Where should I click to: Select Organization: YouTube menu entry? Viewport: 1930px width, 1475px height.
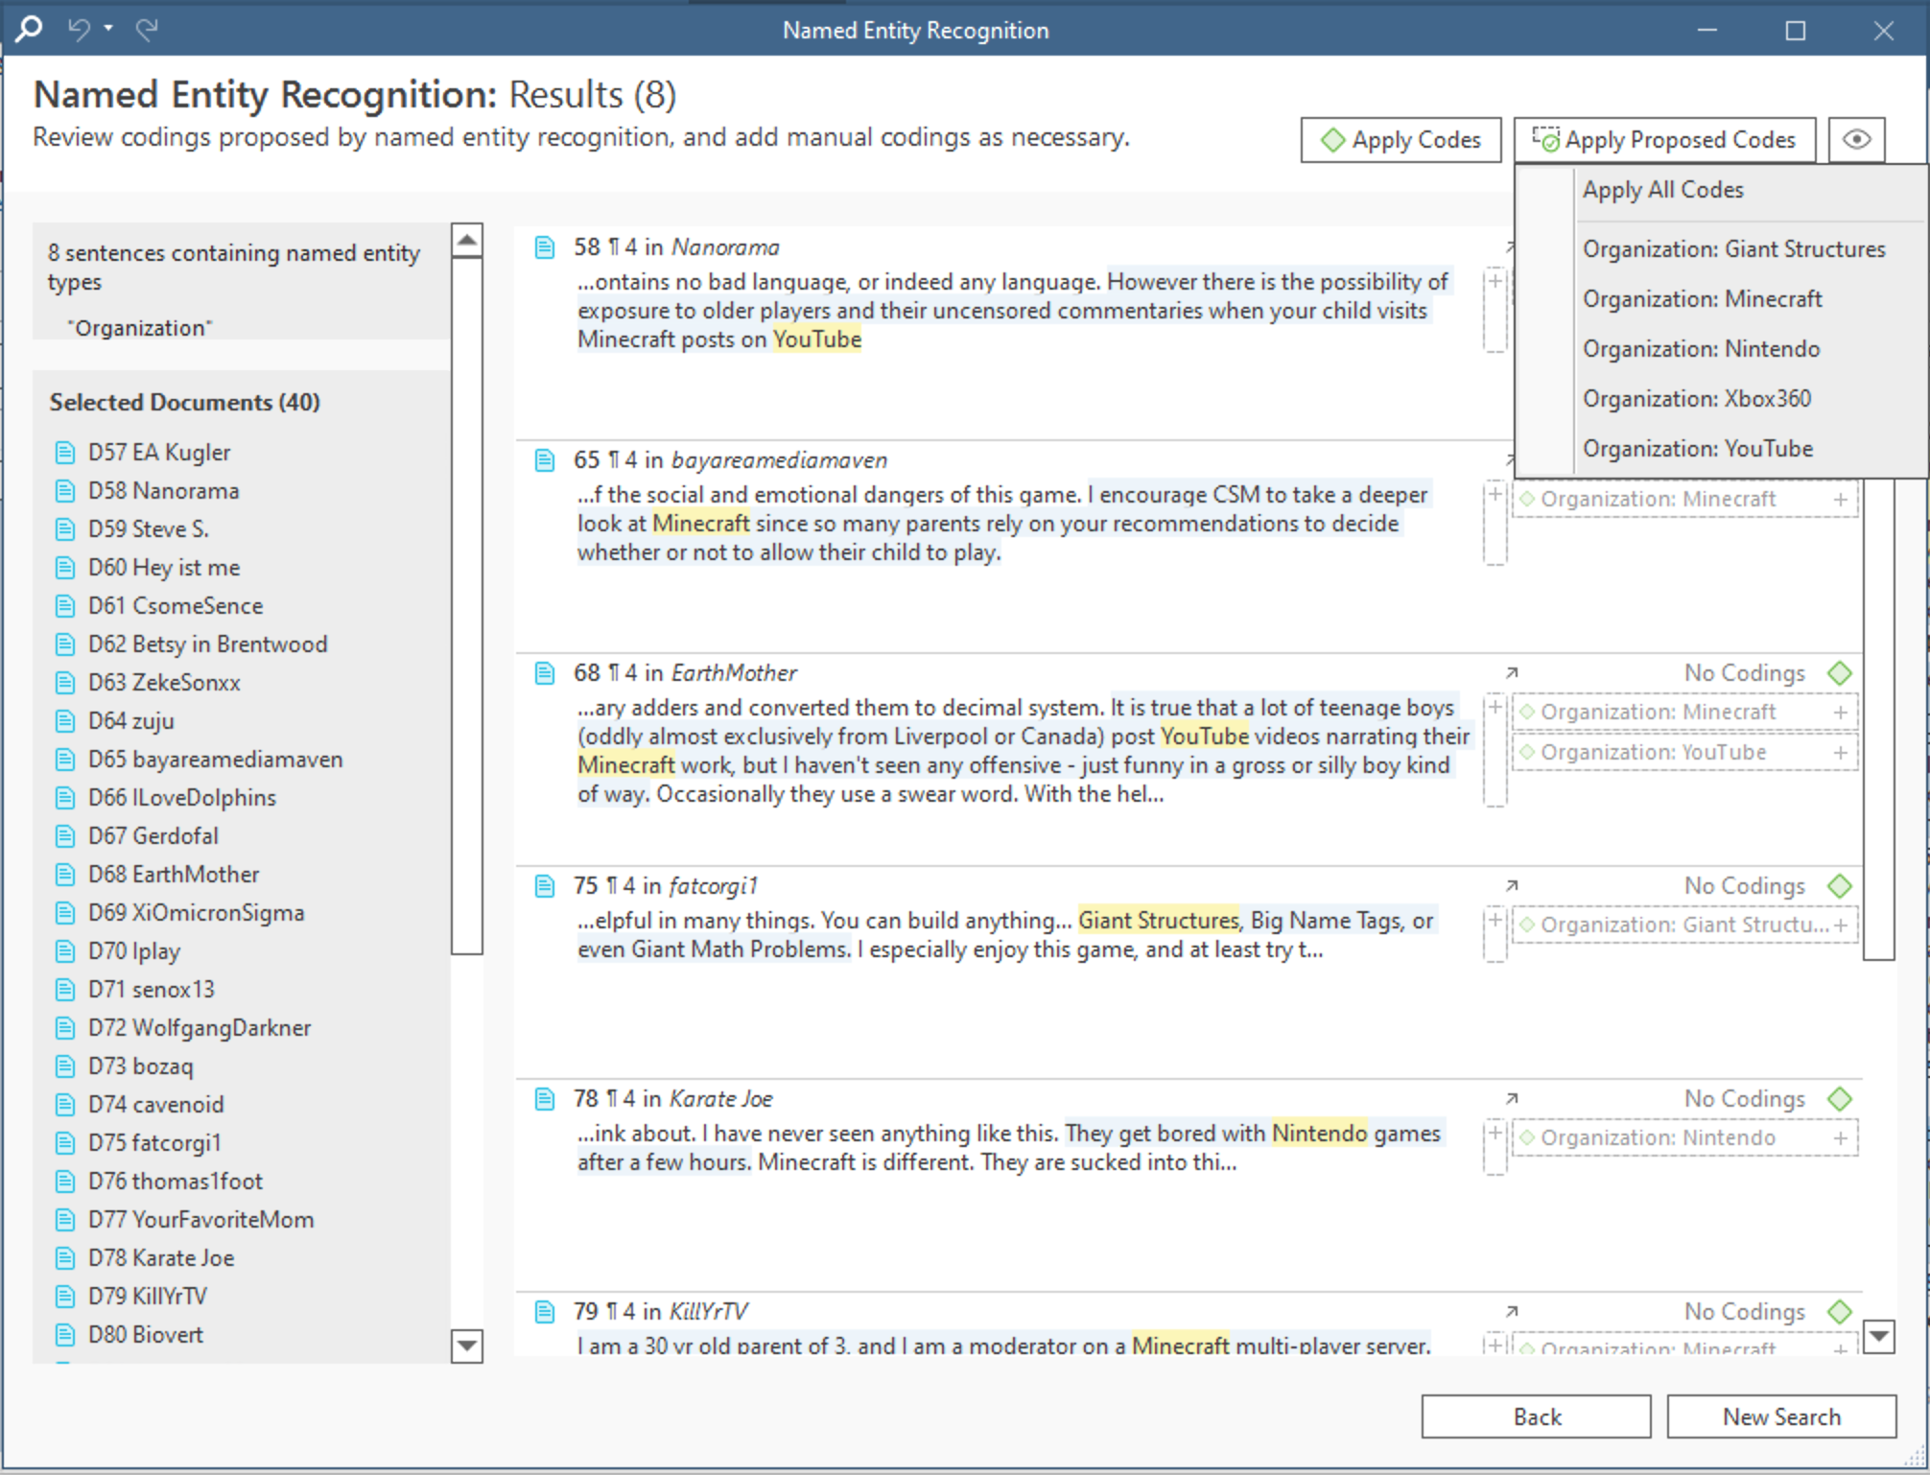1697,449
